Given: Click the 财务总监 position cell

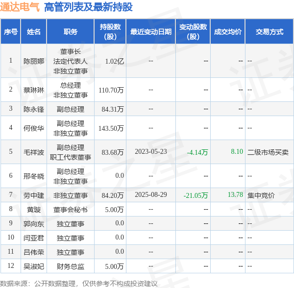Looking at the screenshot, I should [x=70, y=266].
